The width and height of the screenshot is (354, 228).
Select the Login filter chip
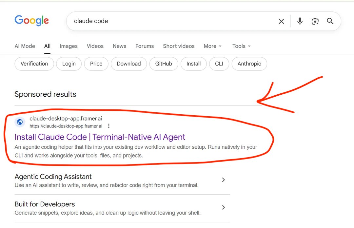(69, 64)
